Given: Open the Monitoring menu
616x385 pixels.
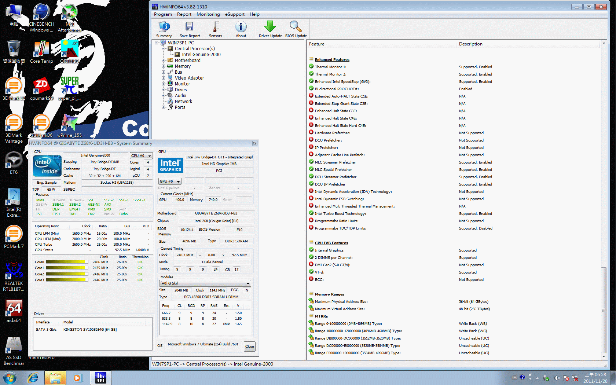Looking at the screenshot, I should 208,14.
